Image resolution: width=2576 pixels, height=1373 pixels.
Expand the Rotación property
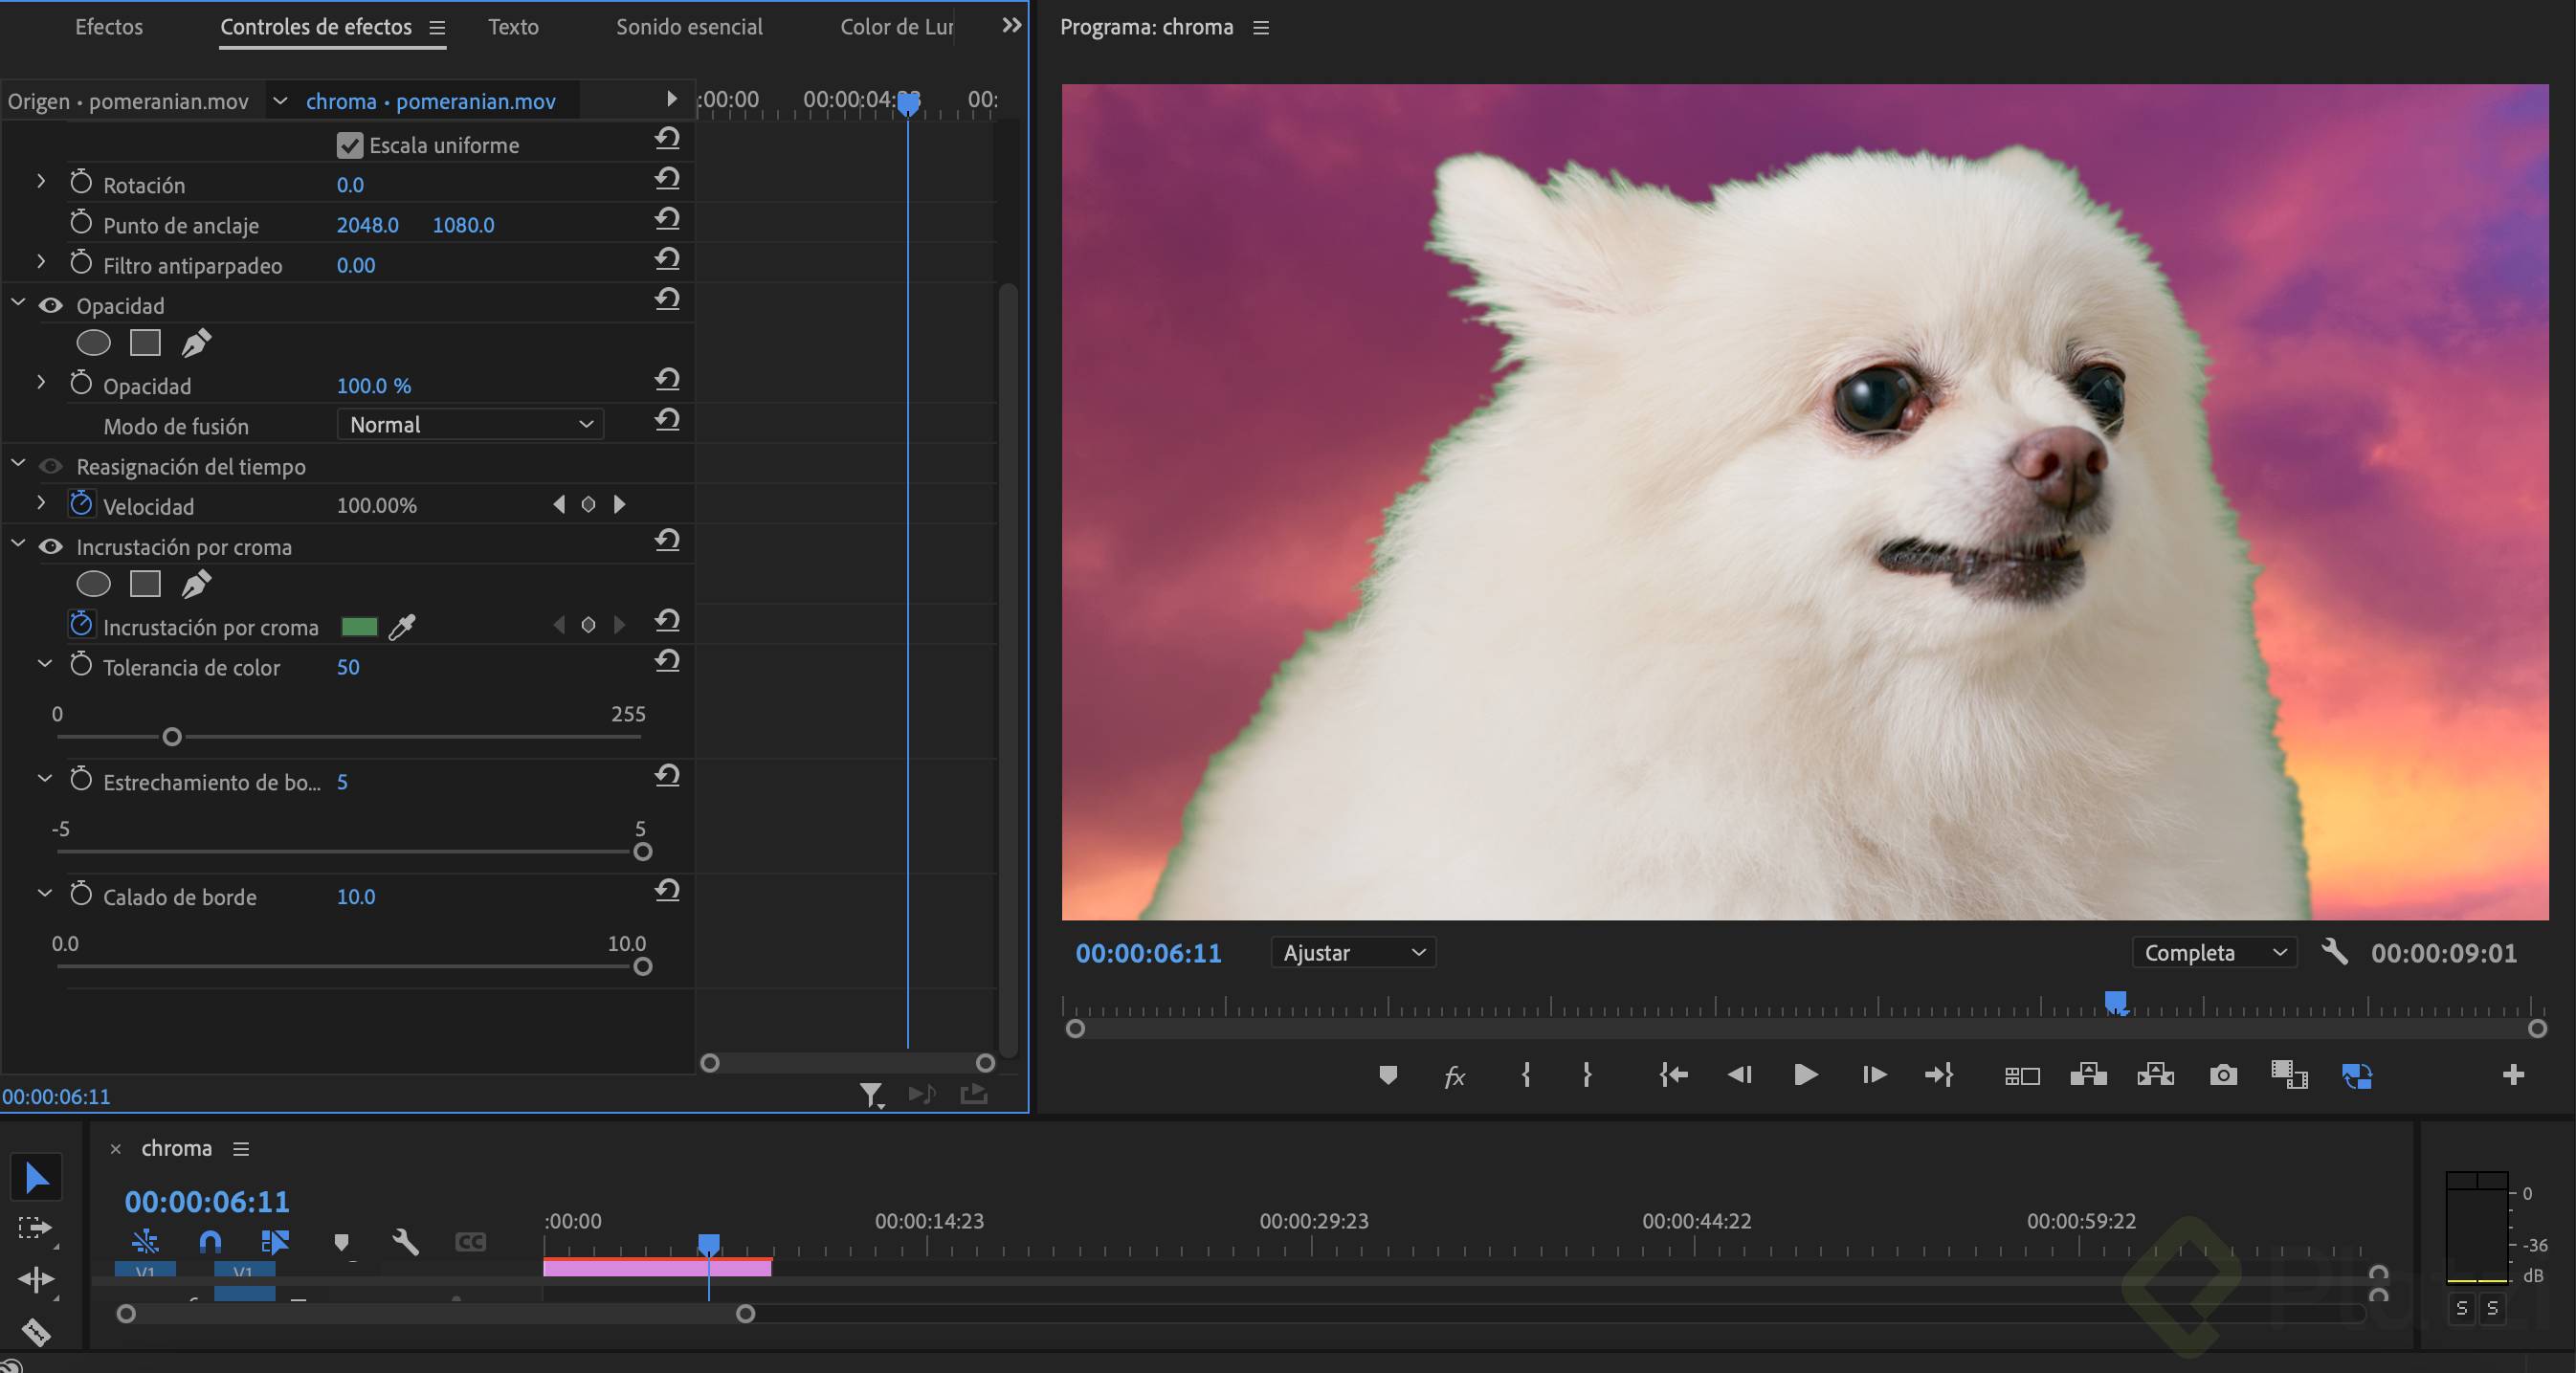(x=40, y=182)
